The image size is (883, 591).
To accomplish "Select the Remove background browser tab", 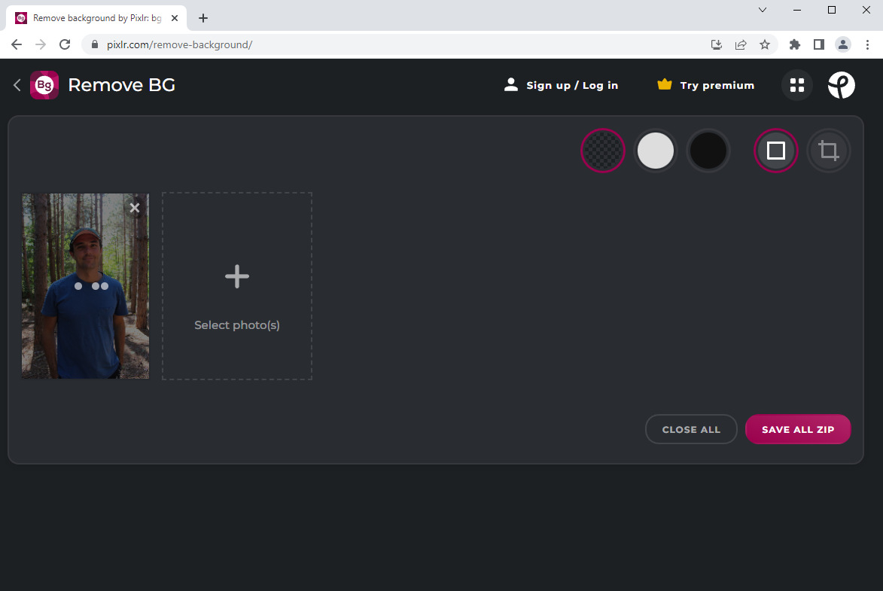I will pos(90,17).
